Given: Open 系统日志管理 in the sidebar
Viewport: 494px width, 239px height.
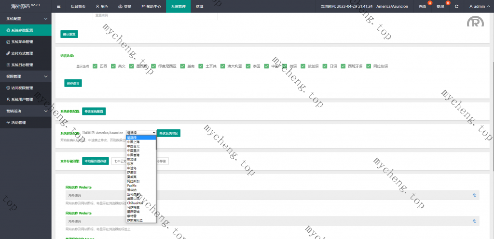Looking at the screenshot, I should 22,65.
